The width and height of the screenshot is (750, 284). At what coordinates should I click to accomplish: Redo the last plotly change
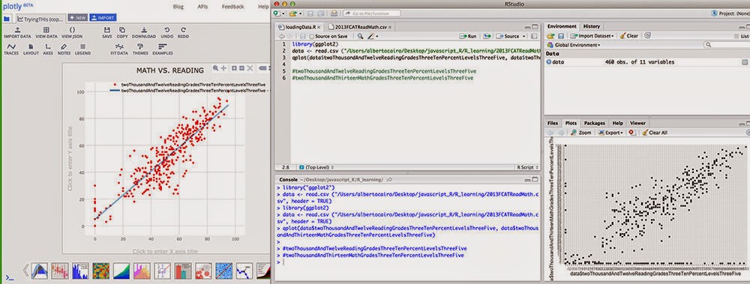[183, 32]
